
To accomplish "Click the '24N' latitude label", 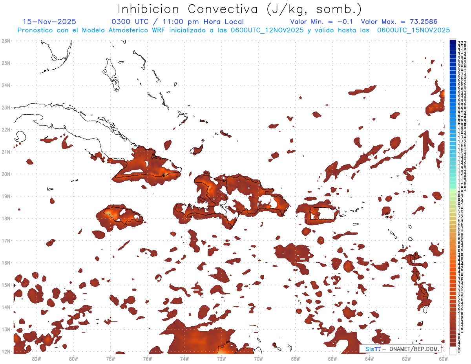I will [5, 85].
